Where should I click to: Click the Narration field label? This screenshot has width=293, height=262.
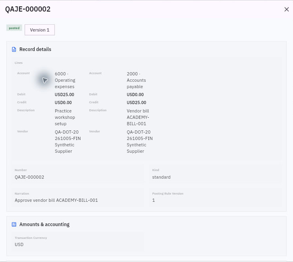22,193
